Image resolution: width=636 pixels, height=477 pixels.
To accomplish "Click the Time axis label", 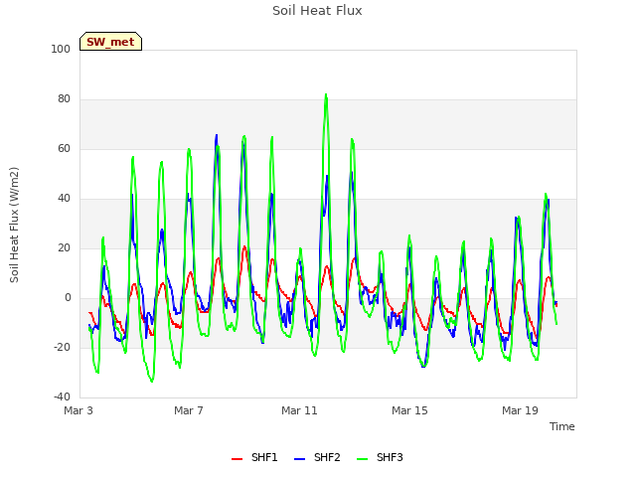I will coord(562,426).
